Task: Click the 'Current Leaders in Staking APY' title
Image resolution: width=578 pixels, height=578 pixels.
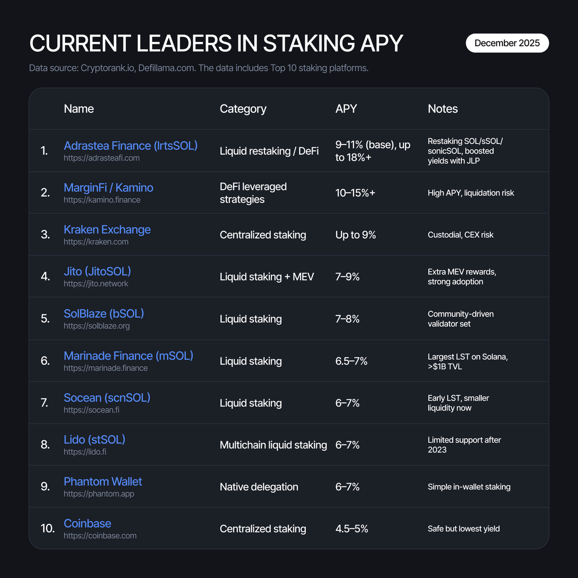Action: [x=216, y=43]
